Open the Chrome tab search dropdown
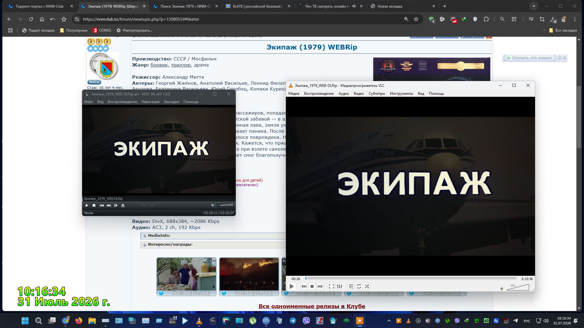The image size is (584, 328). click(534, 6)
